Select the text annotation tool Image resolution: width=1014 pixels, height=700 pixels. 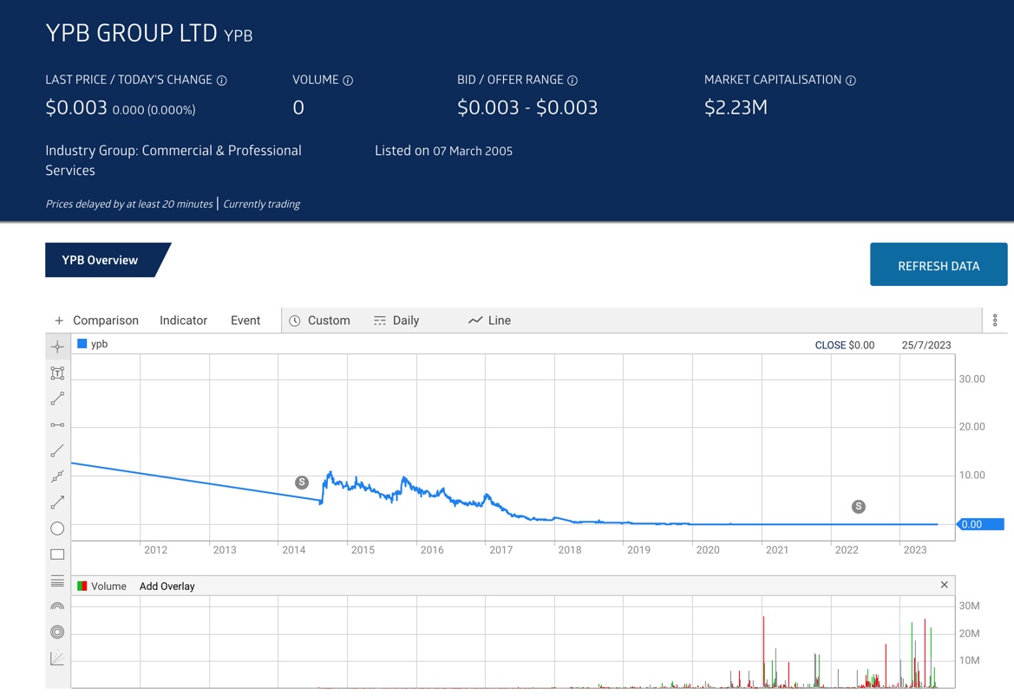[x=57, y=373]
